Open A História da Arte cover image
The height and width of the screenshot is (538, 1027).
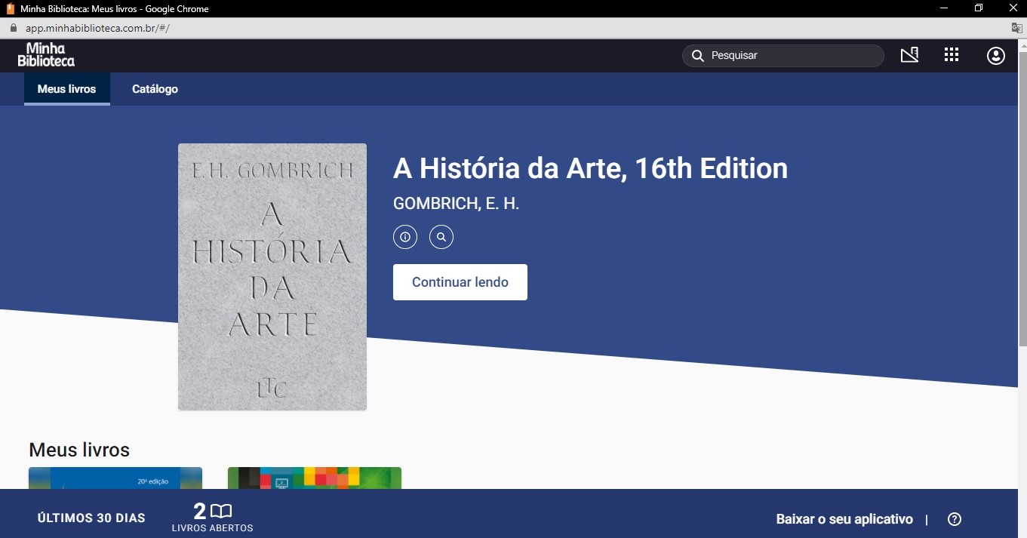click(x=272, y=277)
